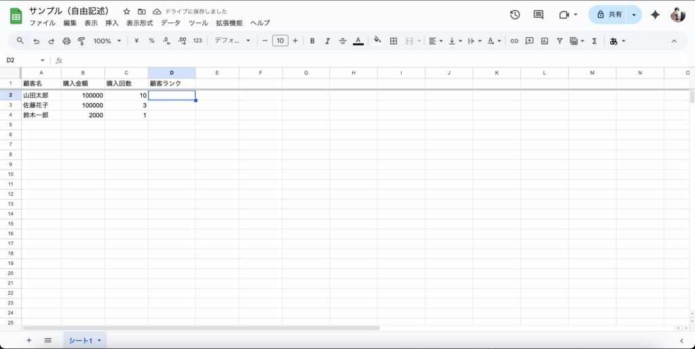Image resolution: width=695 pixels, height=349 pixels.
Task: Redo the last action
Action: 52,41
